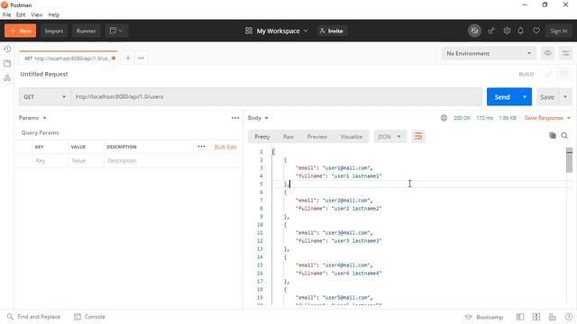Open the No Environment dropdown
This screenshot has width=577, height=324.
tap(489, 53)
